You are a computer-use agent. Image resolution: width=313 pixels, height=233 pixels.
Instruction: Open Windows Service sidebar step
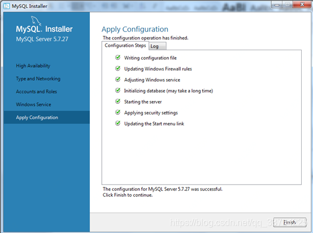(x=33, y=104)
